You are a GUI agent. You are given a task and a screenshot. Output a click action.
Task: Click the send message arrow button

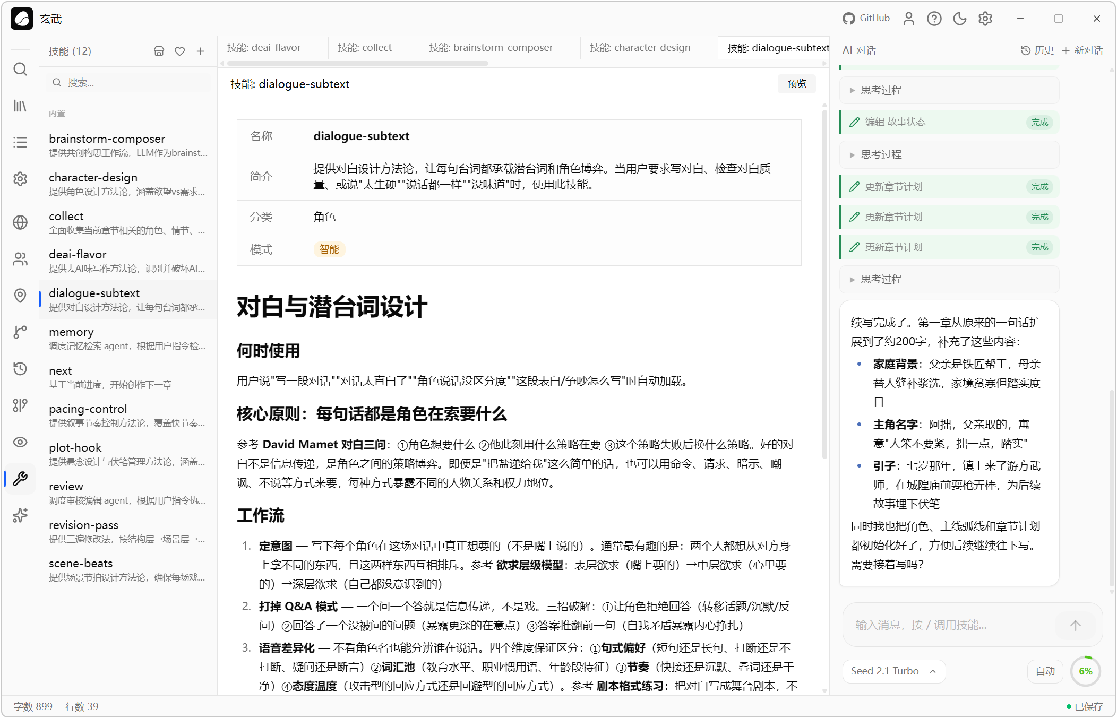point(1076,625)
